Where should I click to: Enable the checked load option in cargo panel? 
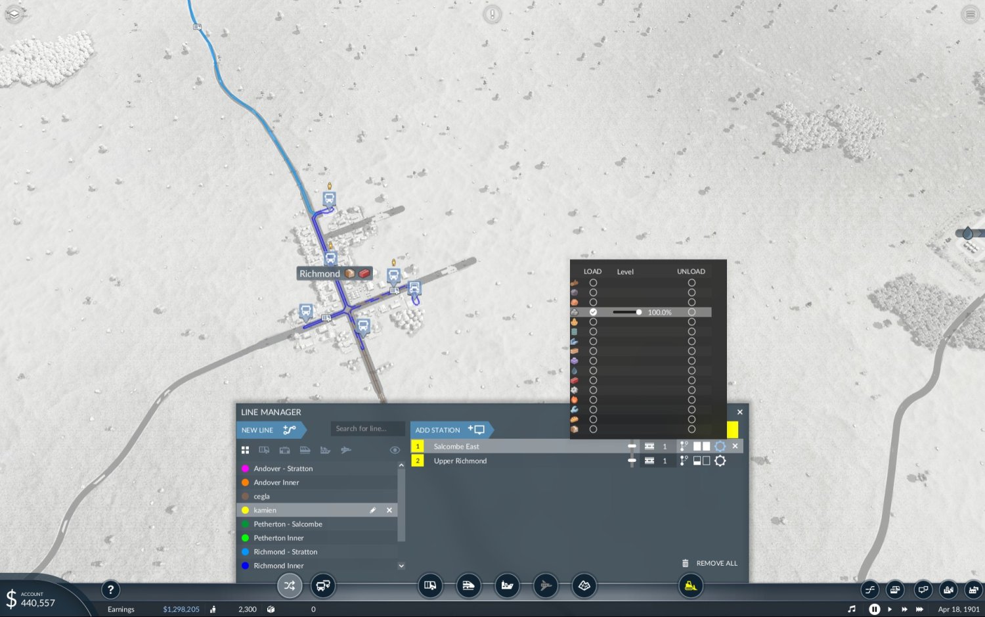click(x=593, y=312)
